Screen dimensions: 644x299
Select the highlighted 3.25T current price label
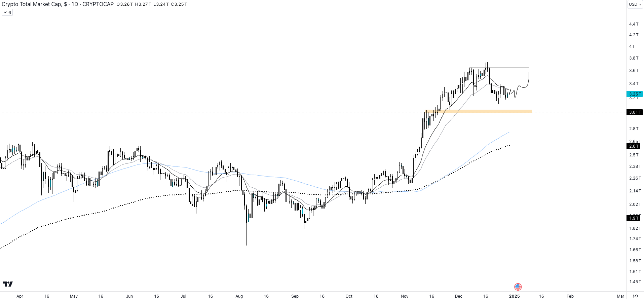(635, 94)
